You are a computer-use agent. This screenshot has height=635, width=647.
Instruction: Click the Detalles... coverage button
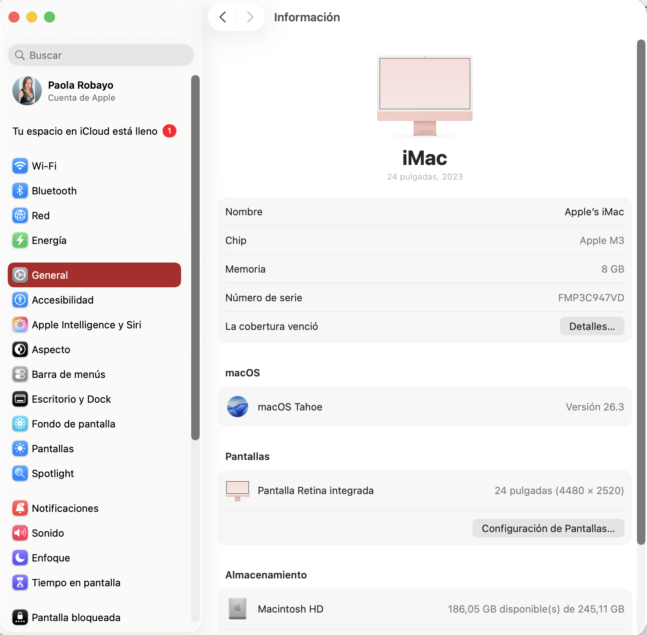point(592,326)
